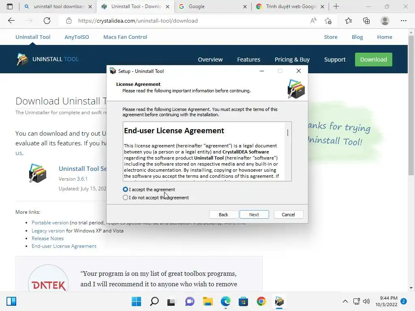Open the network tray icon
Screen dimensions: 415x311
tap(357, 301)
